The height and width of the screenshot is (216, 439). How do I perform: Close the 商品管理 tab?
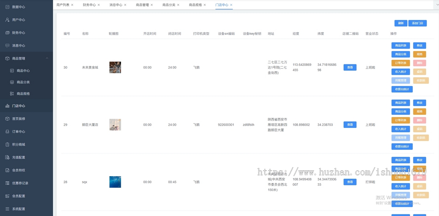click(152, 5)
